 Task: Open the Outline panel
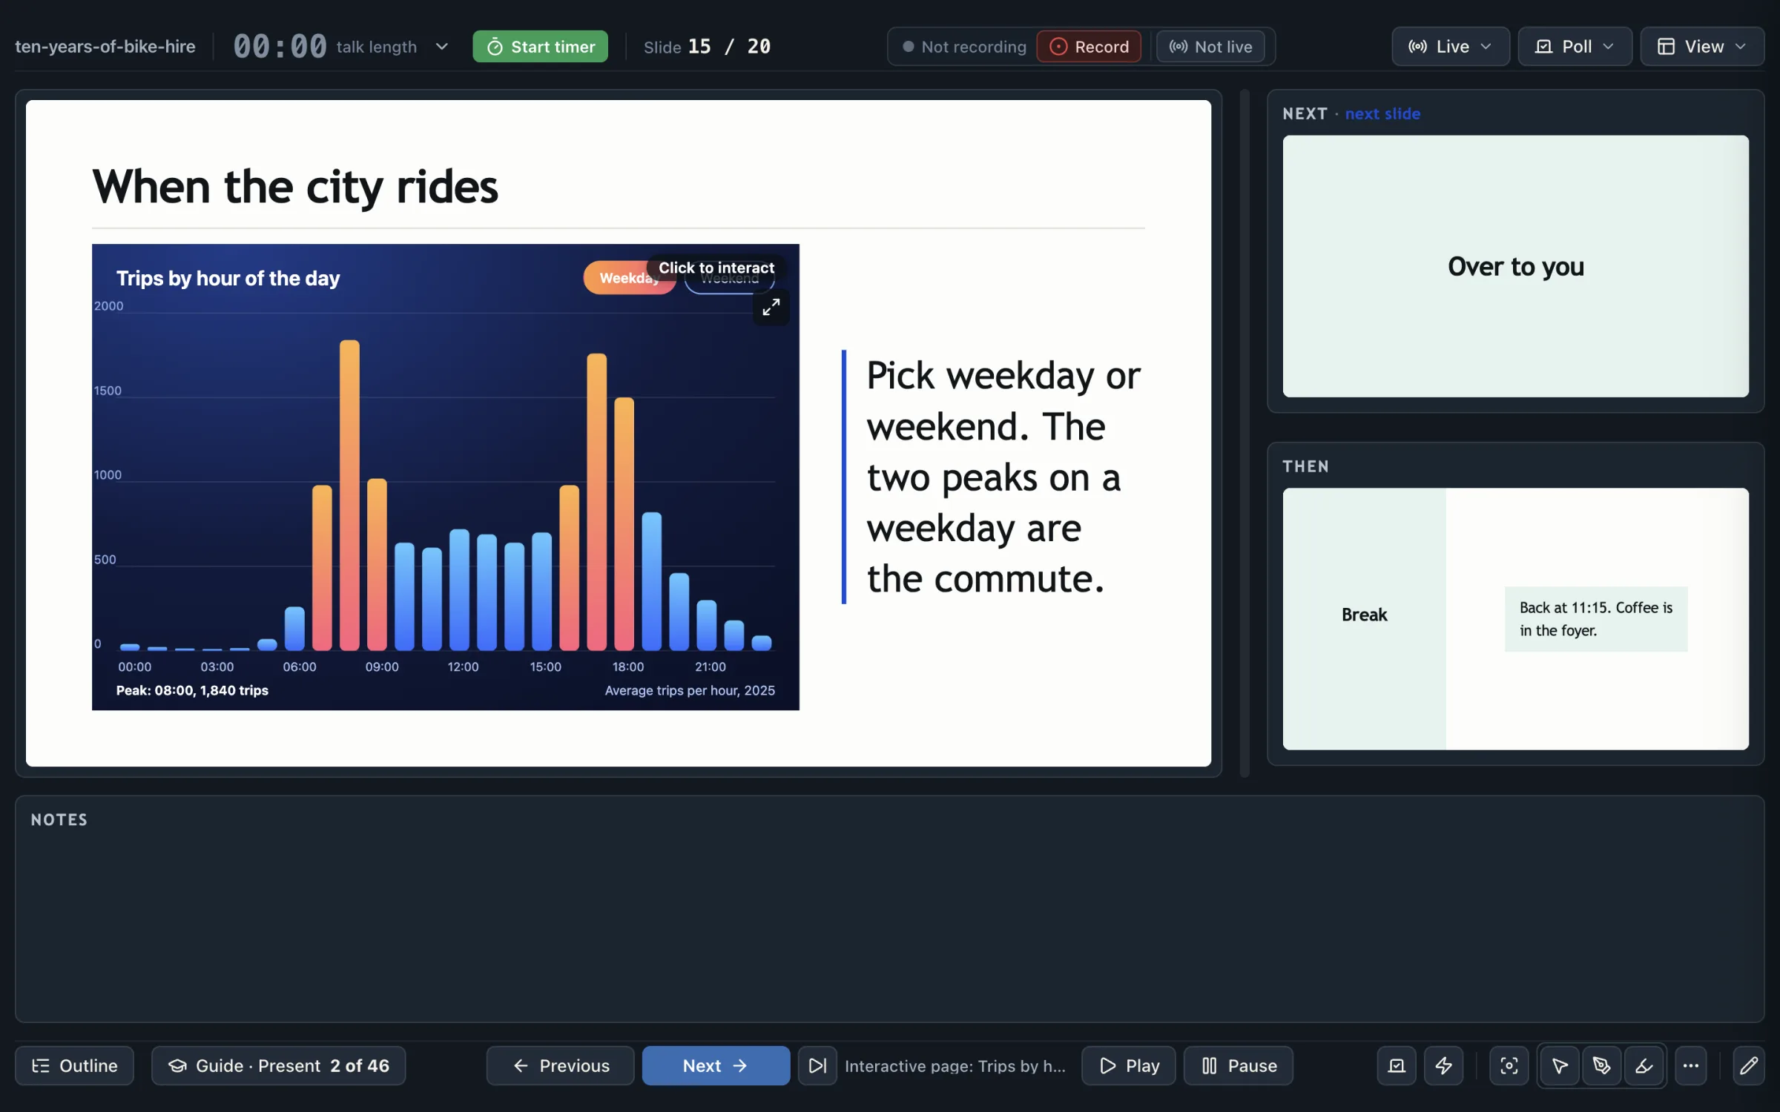[x=74, y=1065]
